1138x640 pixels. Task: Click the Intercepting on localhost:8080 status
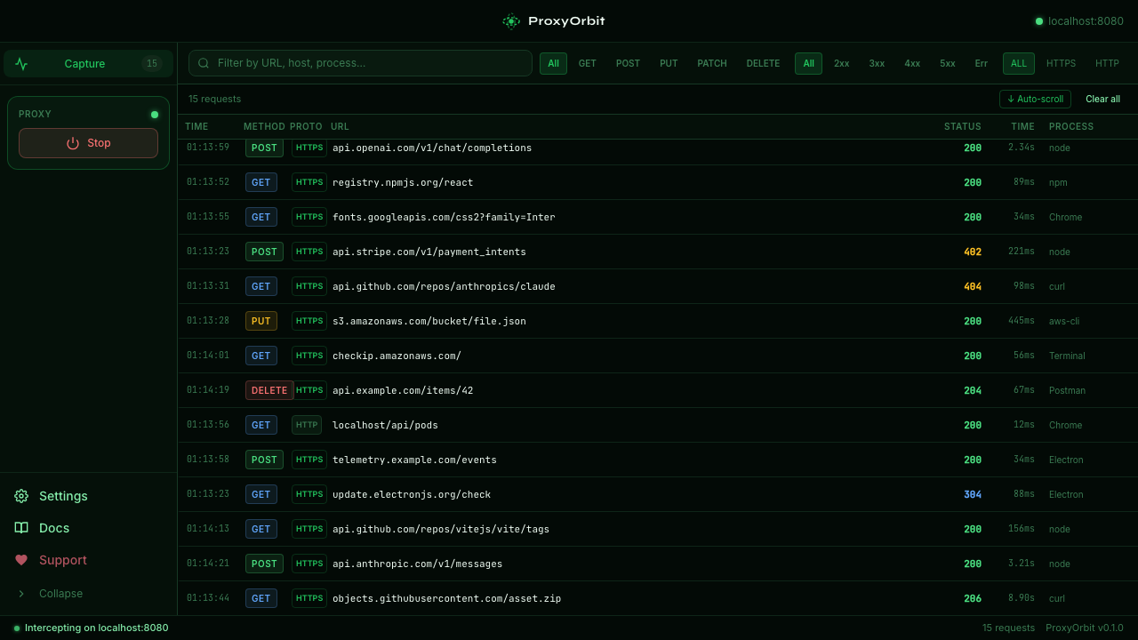pos(91,628)
